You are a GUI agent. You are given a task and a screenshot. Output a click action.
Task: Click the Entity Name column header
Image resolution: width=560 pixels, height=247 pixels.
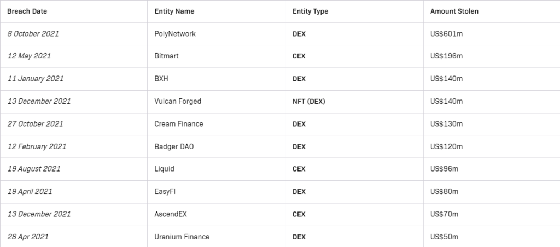pos(174,11)
